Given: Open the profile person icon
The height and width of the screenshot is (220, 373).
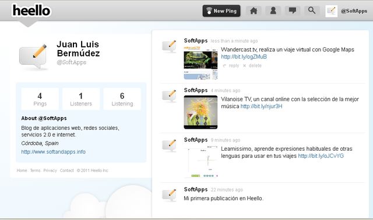Looking at the screenshot, I should pos(273,10).
